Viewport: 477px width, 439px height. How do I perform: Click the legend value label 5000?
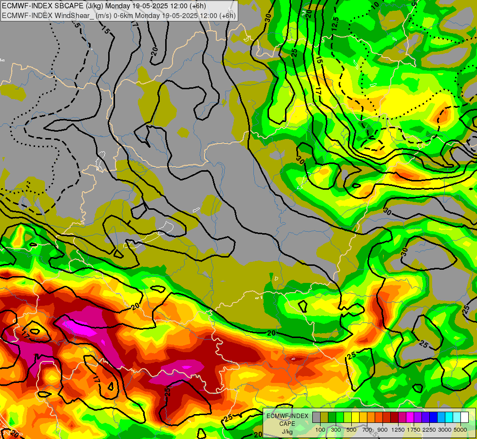tap(460, 430)
